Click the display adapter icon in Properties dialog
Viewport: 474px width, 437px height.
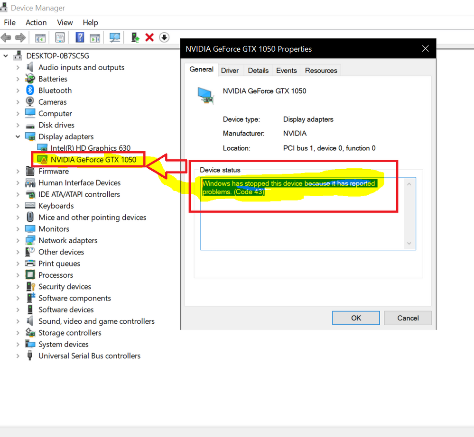pyautogui.click(x=205, y=95)
